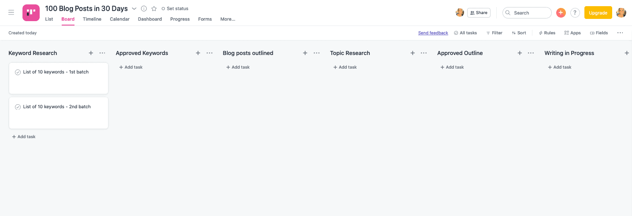
Task: Expand project title dropdown arrow
Action: point(134,9)
